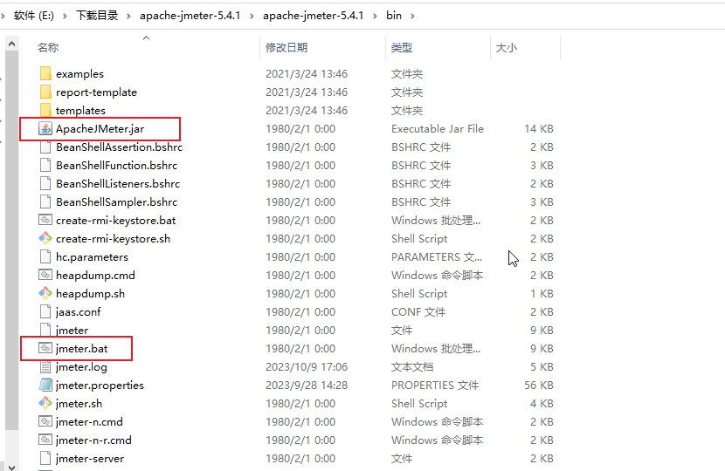Select the jmeter-n.cmd file name

coord(89,422)
